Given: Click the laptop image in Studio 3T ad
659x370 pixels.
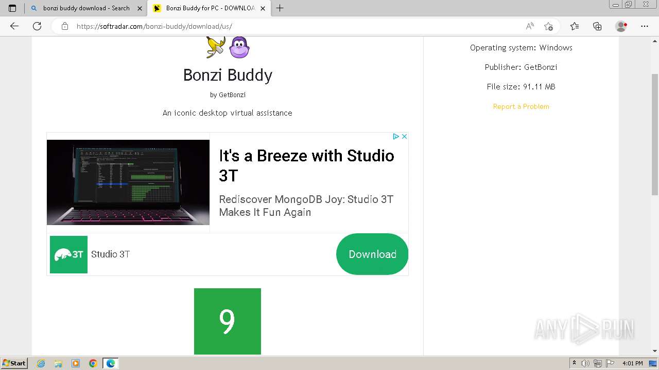Looking at the screenshot, I should coord(128,182).
